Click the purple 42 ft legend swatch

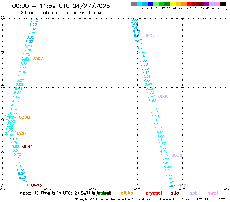tap(206, 4)
